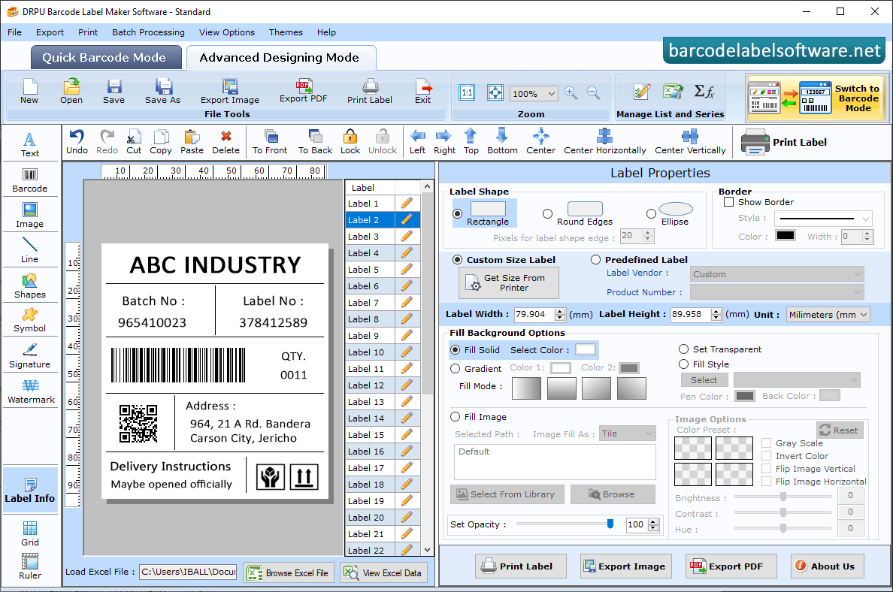Select Rectangle label shape

click(457, 214)
